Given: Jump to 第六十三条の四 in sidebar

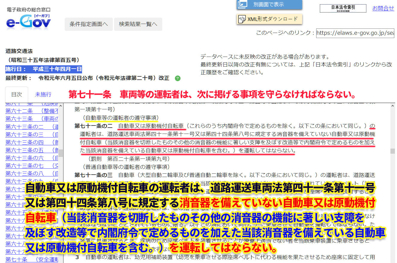Looking at the screenshot, I should [x=32, y=142].
